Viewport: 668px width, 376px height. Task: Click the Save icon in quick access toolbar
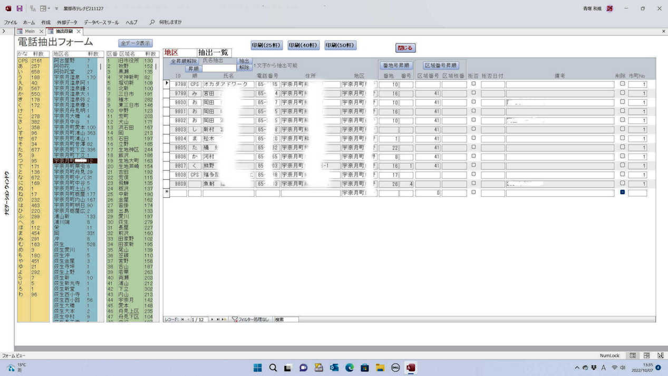coord(20,8)
